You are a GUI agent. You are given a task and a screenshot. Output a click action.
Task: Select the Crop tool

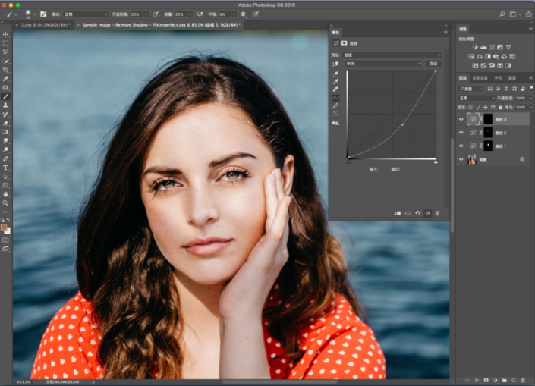[6, 70]
